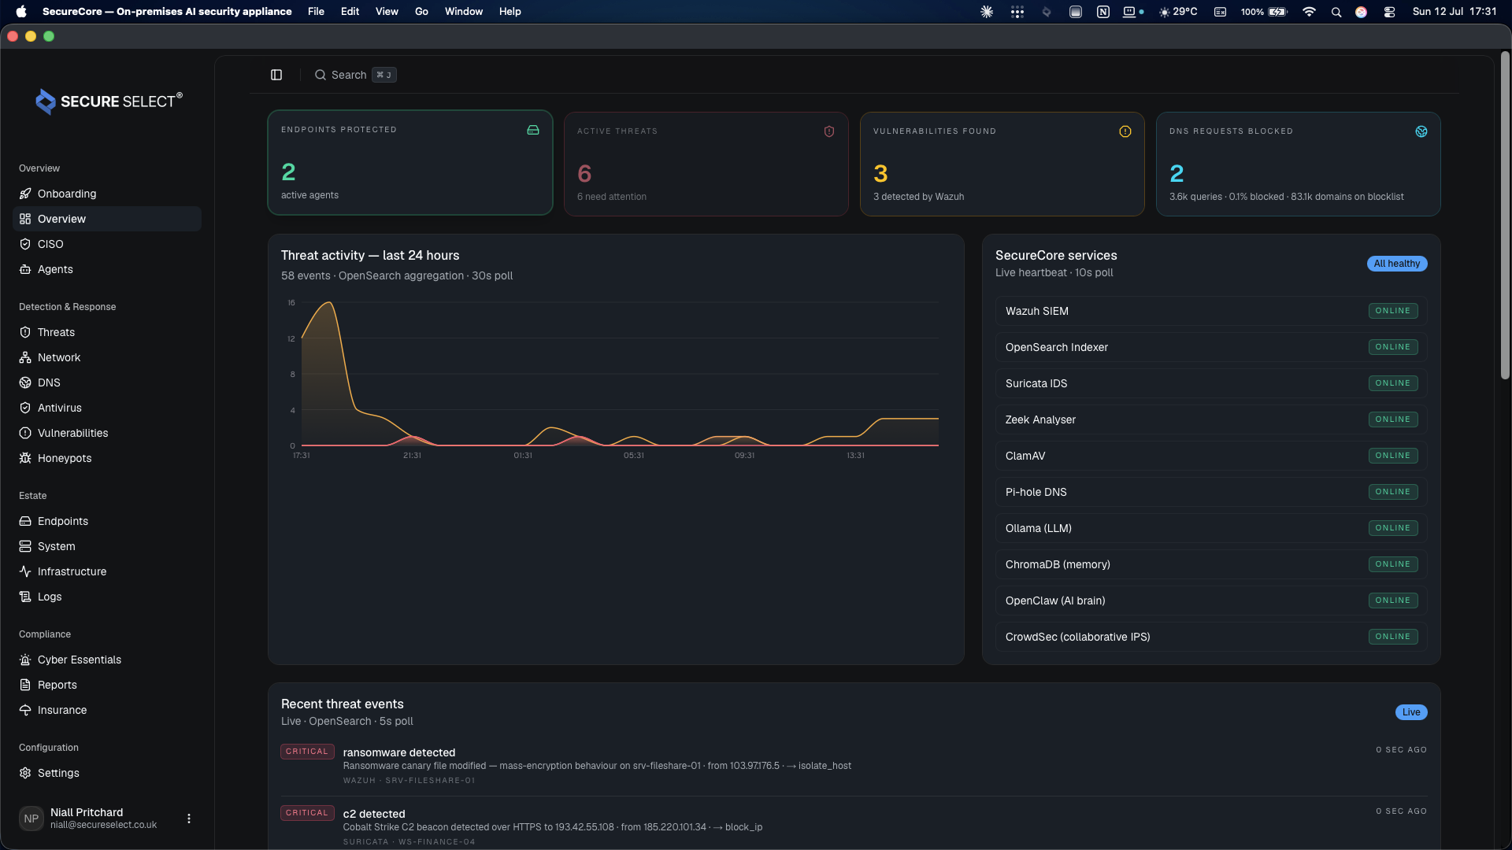
Task: Open macOS Spotlight search in menu bar
Action: coord(1336,12)
